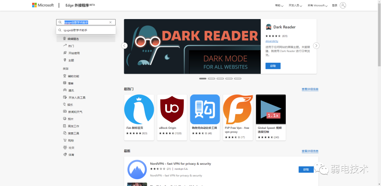The height and width of the screenshot is (186, 381).
Task: Select the fifth carousel indicator
Action: click(x=238, y=79)
